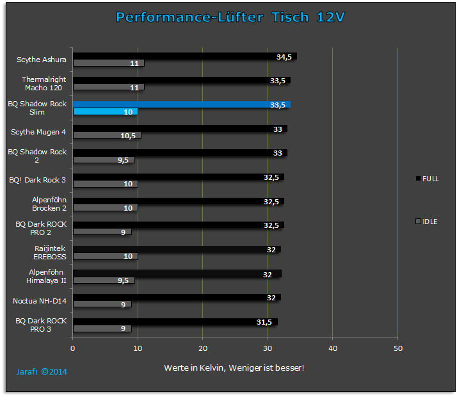Click the x-axis tick label 40
Screen dimensions: 457x397
[333, 348]
